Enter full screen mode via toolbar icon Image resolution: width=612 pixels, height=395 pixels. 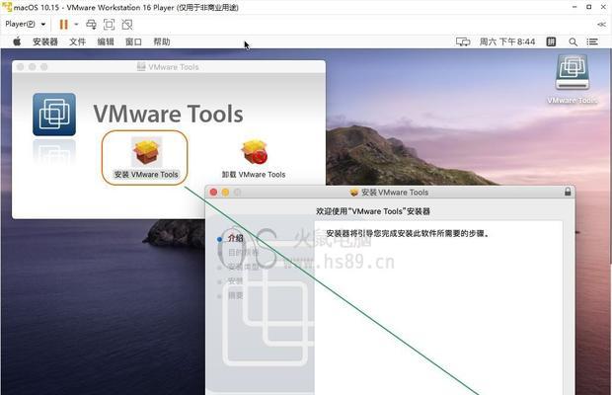click(109, 25)
